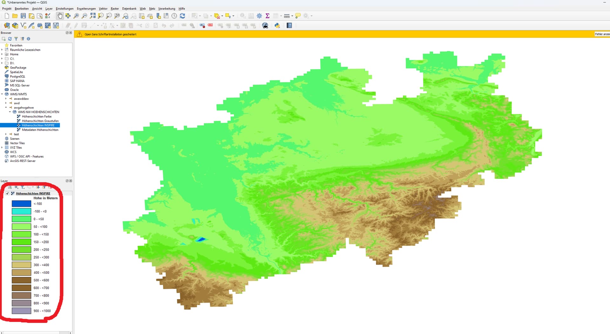Click the Refresh map canvas icon
Image resolution: width=610 pixels, height=334 pixels.
coord(182,16)
